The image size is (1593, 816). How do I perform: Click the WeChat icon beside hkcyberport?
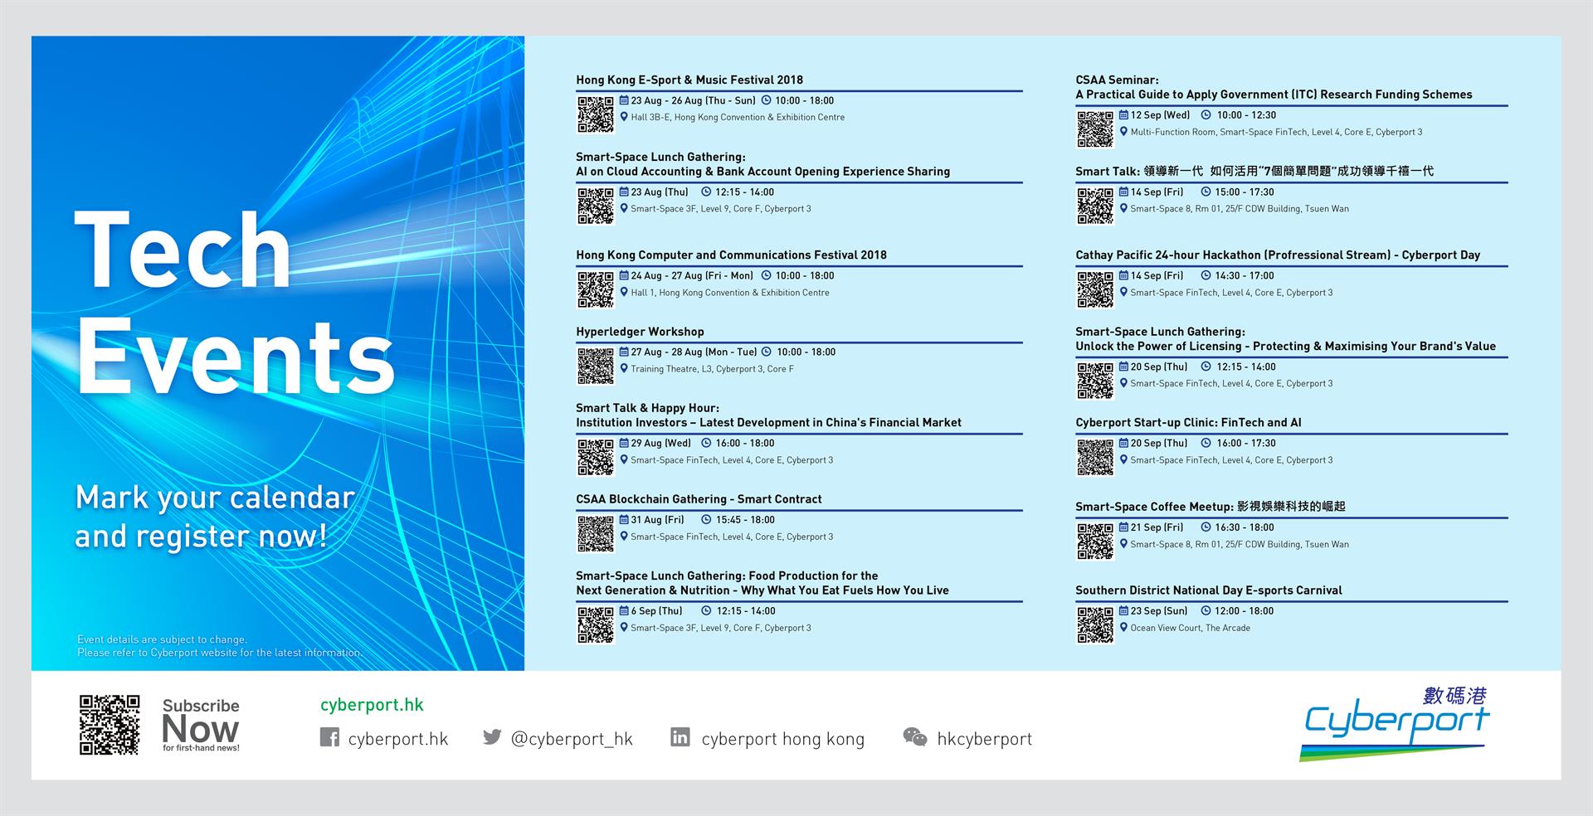pyautogui.click(x=915, y=737)
